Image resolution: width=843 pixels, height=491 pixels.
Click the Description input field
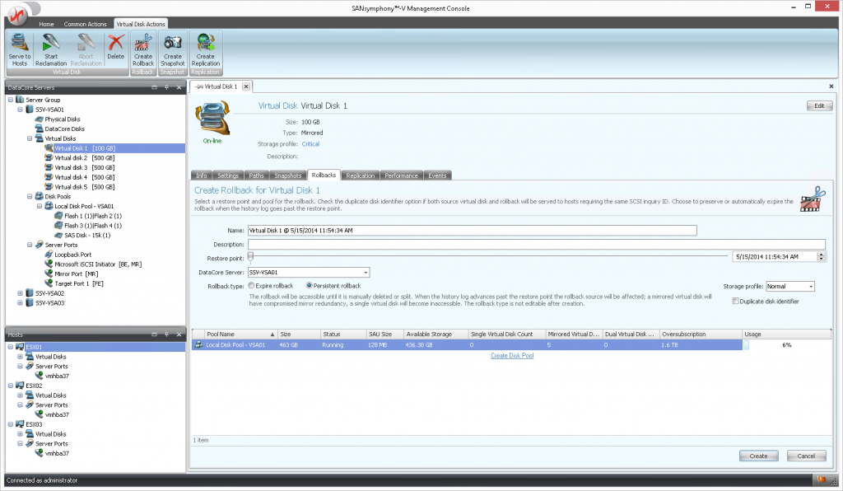535,244
